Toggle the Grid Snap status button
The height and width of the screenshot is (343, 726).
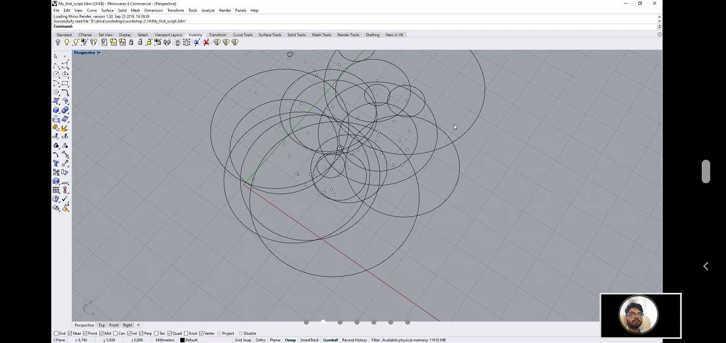click(243, 340)
